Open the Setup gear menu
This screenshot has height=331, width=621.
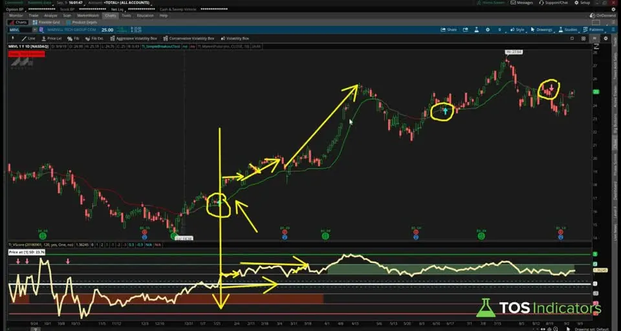point(582,3)
